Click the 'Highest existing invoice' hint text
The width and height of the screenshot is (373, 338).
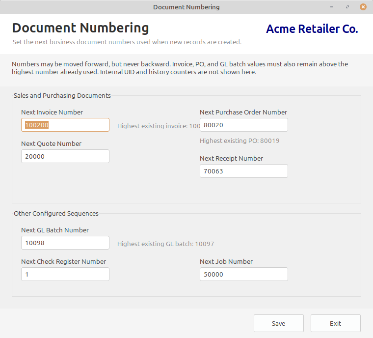[x=159, y=126]
